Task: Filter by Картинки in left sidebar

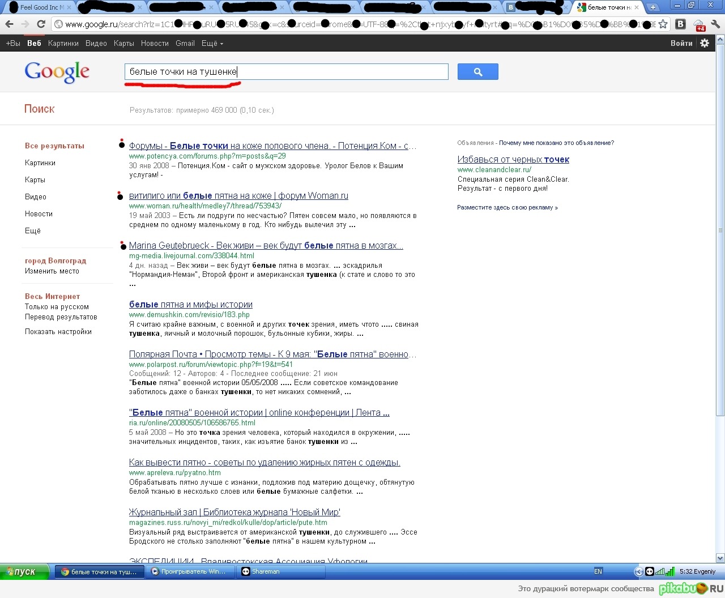Action: (40, 163)
